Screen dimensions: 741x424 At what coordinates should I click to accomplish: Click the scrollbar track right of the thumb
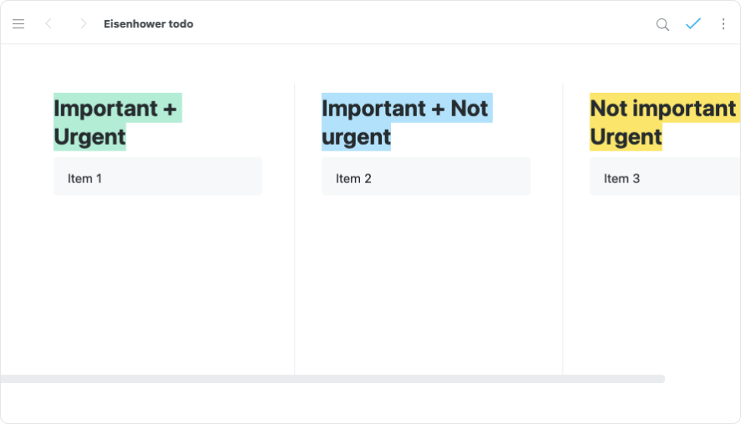702,379
